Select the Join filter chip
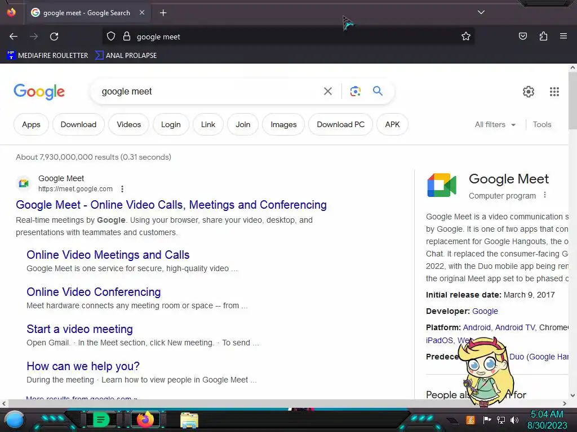Screen dimensions: 577x432 pyautogui.click(x=243, y=124)
